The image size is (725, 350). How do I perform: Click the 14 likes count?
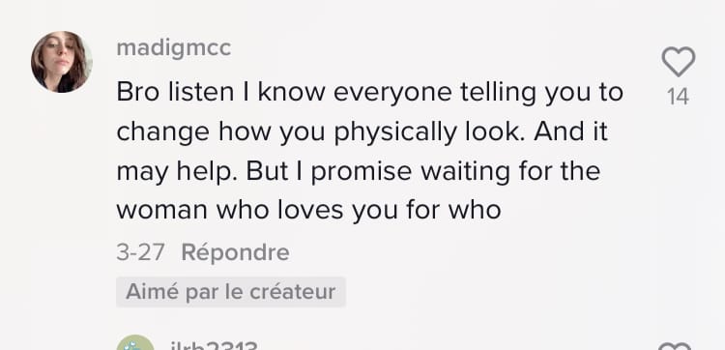679,97
